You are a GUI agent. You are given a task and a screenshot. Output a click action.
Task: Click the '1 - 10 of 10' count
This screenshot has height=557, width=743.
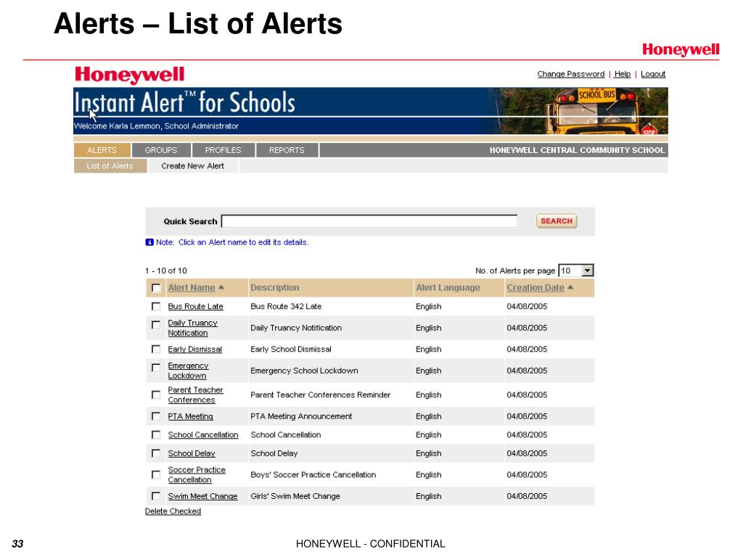tap(166, 271)
